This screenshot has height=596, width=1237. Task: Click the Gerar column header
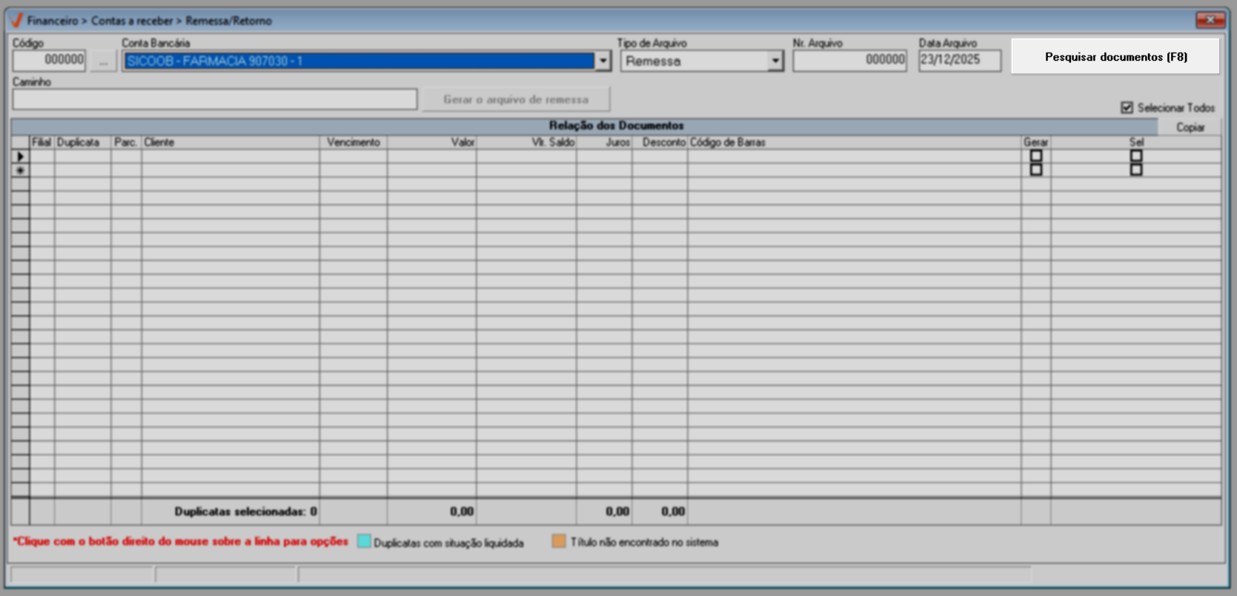pos(1036,142)
